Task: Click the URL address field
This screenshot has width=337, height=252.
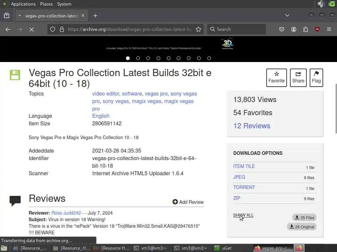Action: tap(130, 29)
